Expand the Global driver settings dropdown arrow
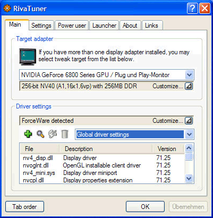 [189, 135]
